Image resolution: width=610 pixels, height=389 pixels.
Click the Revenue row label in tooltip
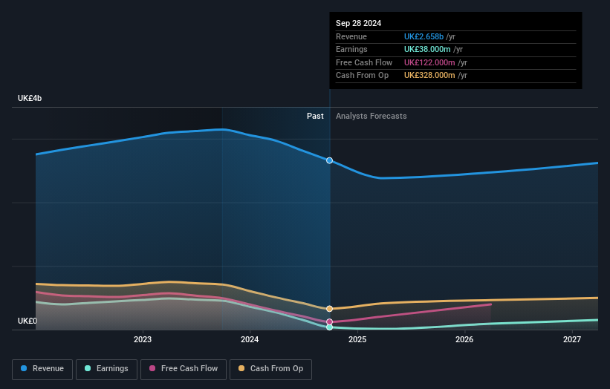[351, 36]
